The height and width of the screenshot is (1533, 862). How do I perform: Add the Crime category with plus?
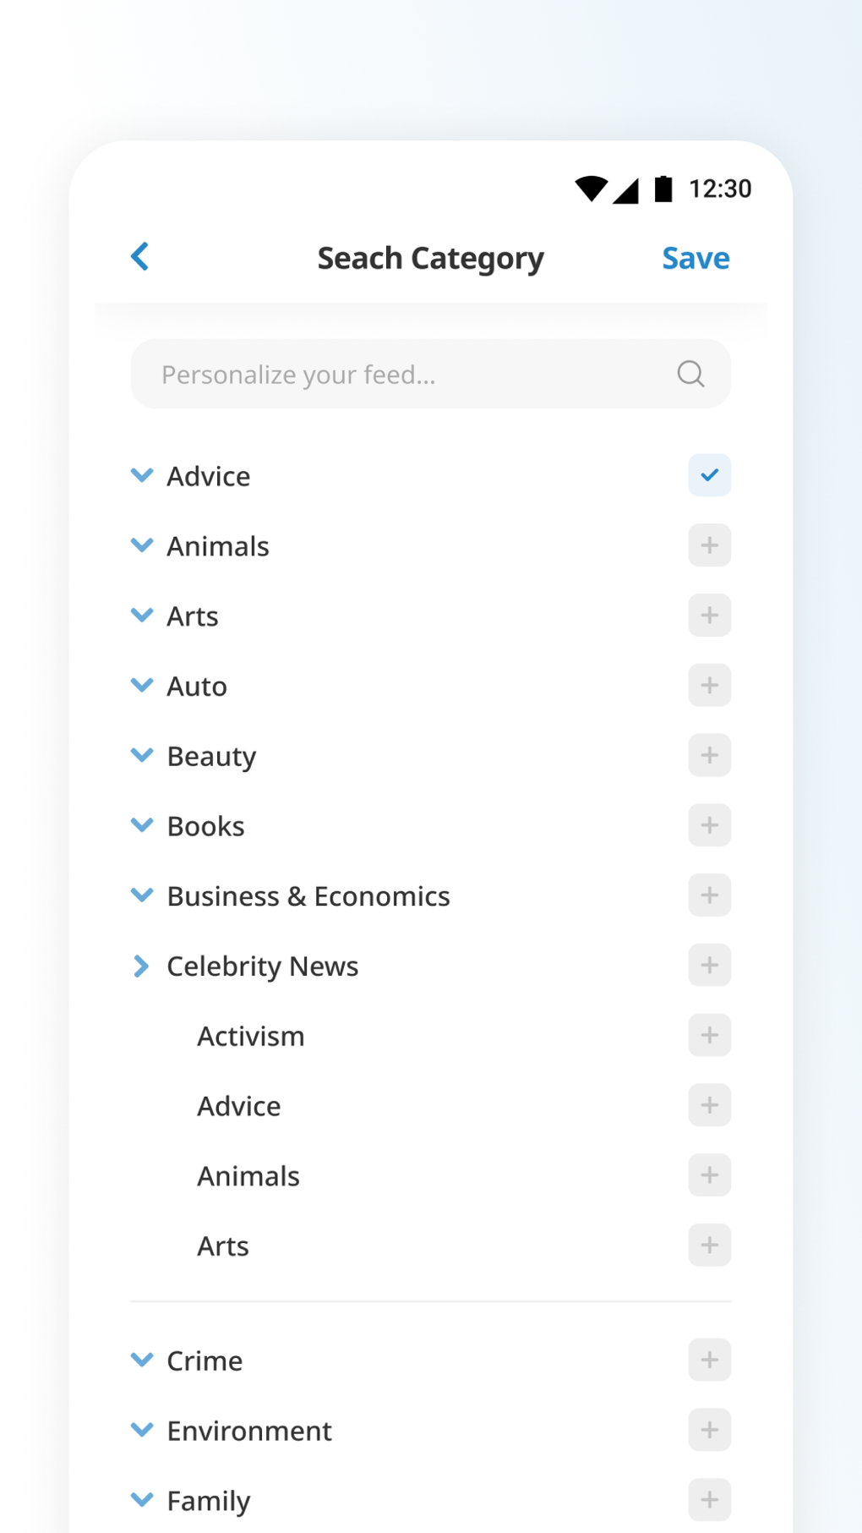click(709, 1361)
